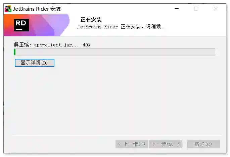Click the 40% percentage text
Screen dimensions: 230x157
pyautogui.click(x=86, y=45)
